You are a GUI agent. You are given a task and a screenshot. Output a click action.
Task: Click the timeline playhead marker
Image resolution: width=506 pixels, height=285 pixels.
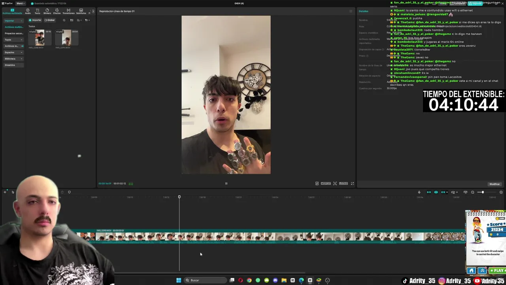tap(179, 197)
